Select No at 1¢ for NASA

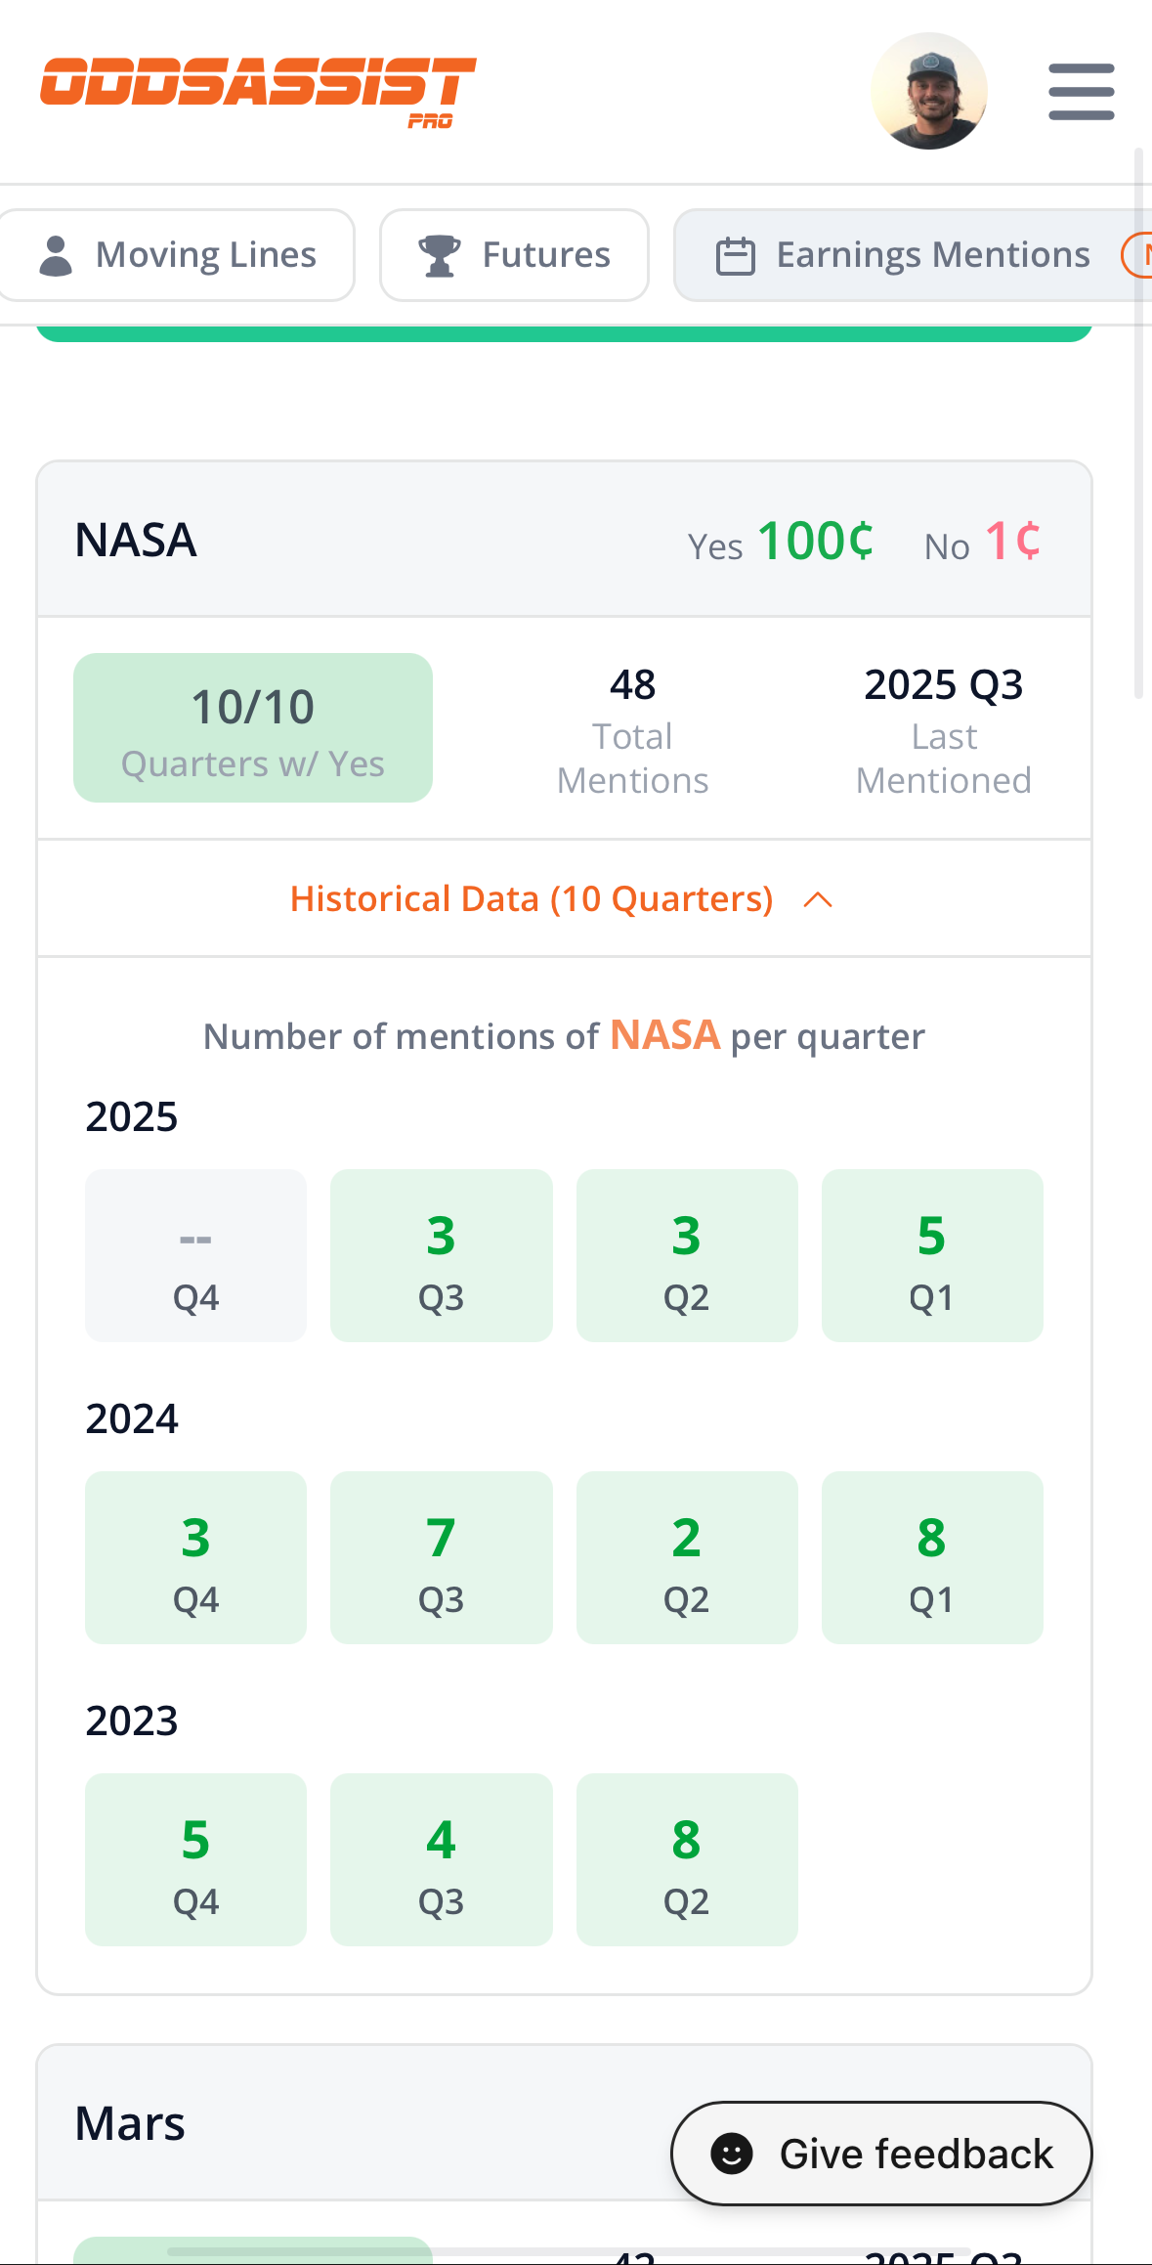click(x=982, y=544)
